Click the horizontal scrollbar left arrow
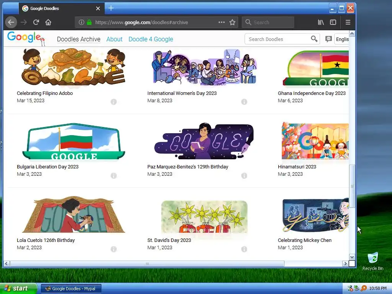The height and width of the screenshot is (294, 392). pyautogui.click(x=7, y=263)
